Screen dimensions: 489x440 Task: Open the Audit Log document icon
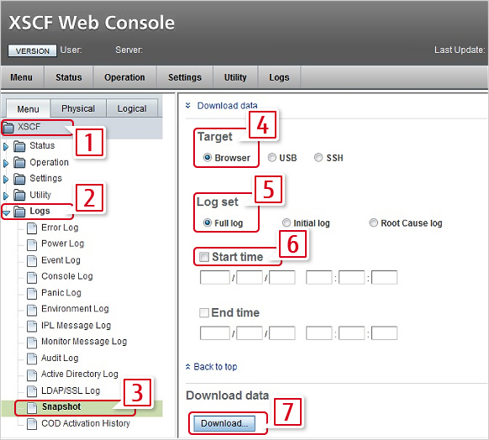coord(31,359)
